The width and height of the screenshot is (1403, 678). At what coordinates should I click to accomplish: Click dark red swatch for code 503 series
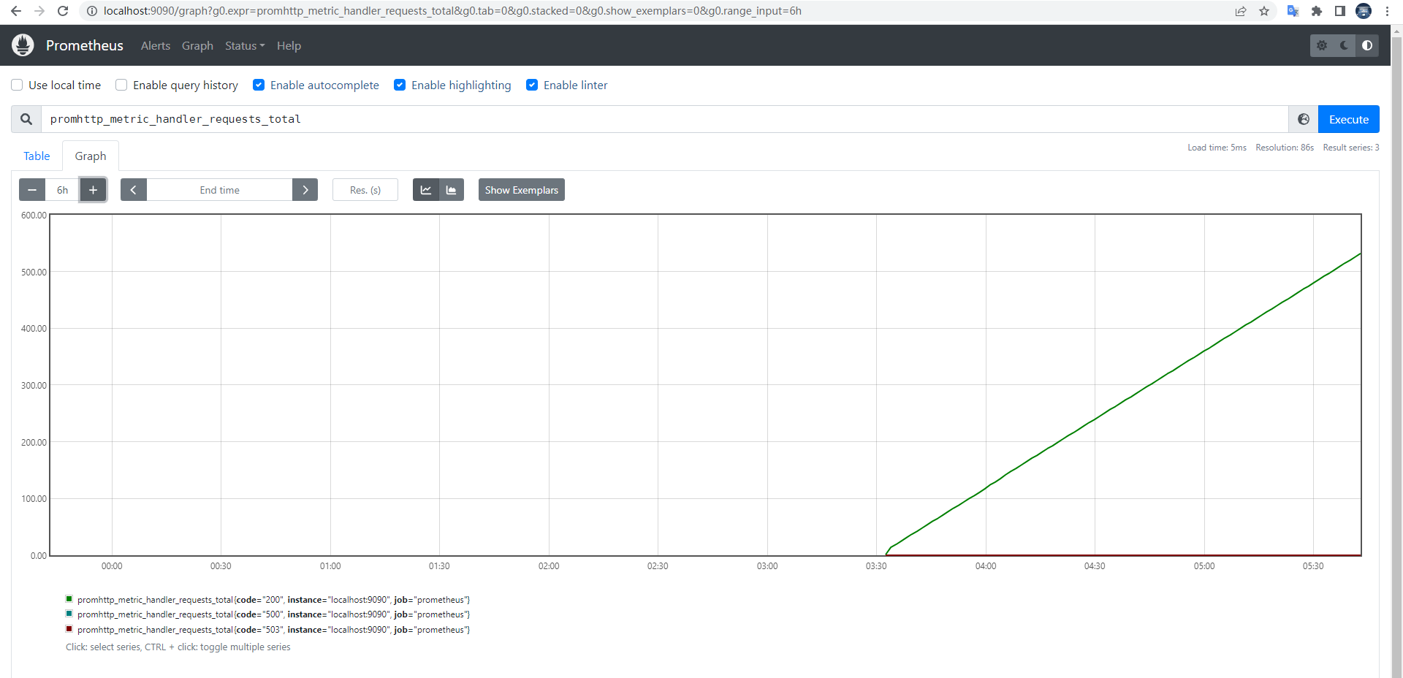click(x=69, y=629)
